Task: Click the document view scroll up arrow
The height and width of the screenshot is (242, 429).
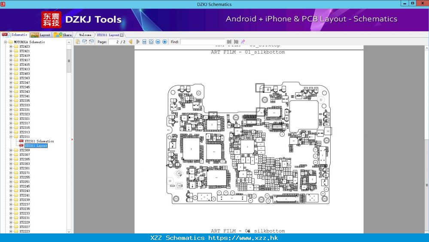Action: (427, 48)
